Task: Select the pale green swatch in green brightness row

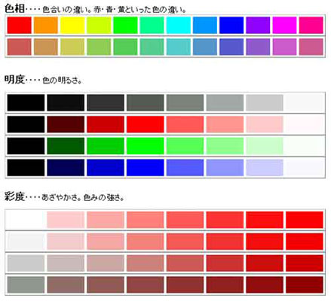Action: coord(265,146)
